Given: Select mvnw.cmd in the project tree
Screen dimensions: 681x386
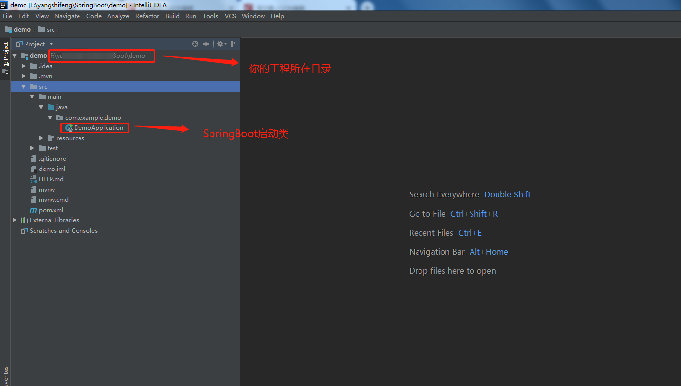Looking at the screenshot, I should 53,200.
